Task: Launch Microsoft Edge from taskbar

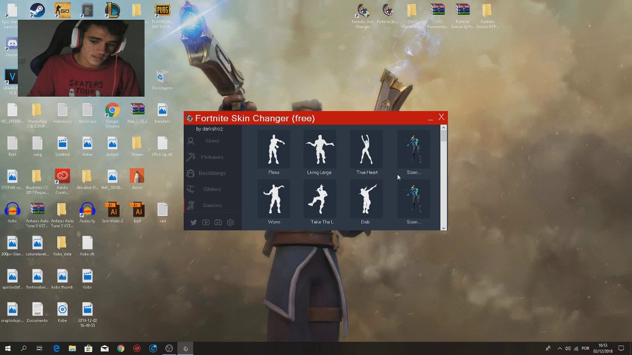Action: pyautogui.click(x=56, y=349)
